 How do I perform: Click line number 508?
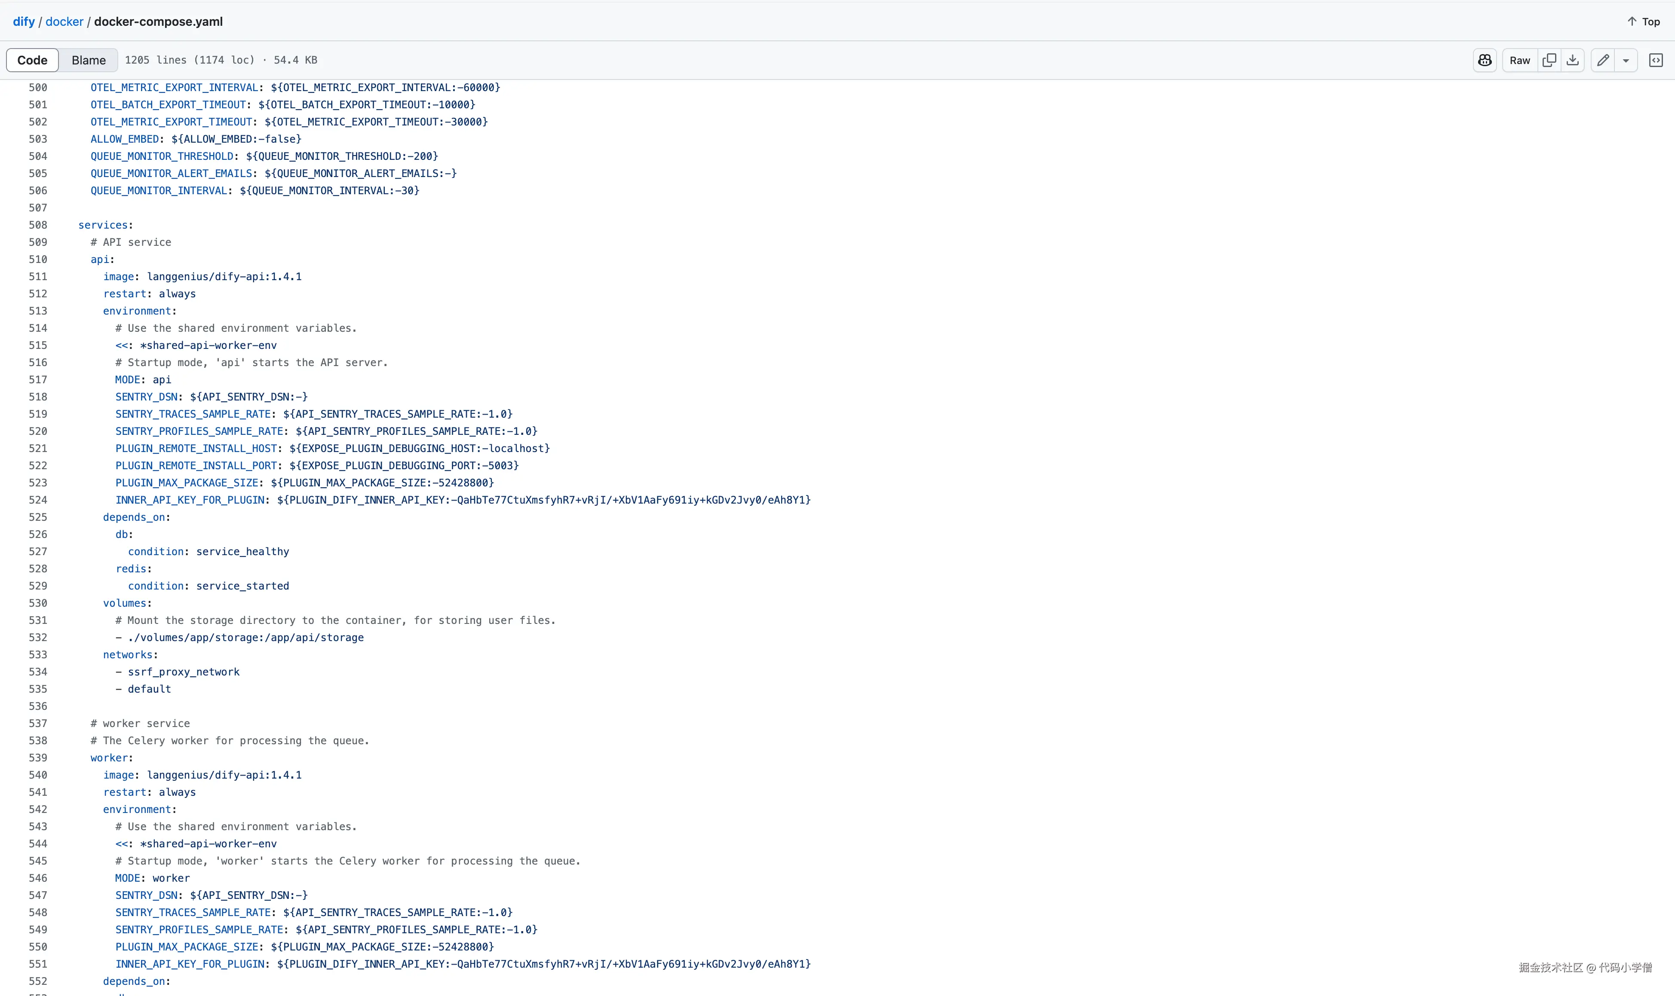[38, 225]
